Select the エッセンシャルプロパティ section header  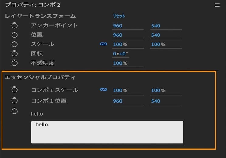(40, 77)
